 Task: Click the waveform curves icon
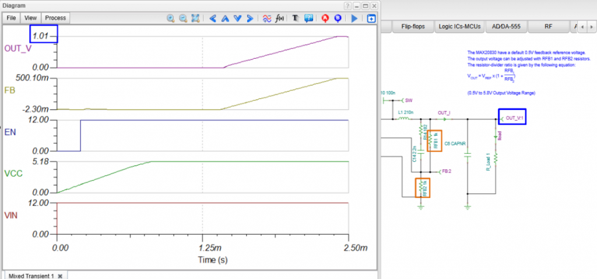267,18
